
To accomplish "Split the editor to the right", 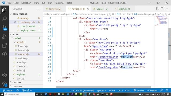I will [x=162, y=9].
